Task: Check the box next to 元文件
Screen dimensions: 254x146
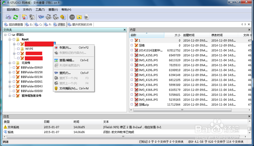Action: (x=14, y=63)
